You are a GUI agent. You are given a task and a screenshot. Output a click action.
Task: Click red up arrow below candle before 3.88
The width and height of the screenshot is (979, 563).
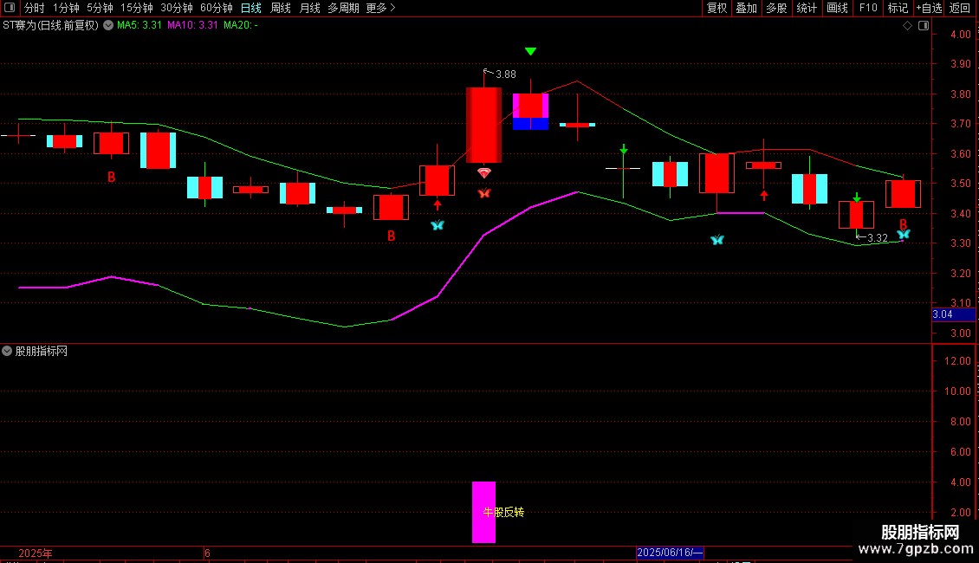click(437, 204)
